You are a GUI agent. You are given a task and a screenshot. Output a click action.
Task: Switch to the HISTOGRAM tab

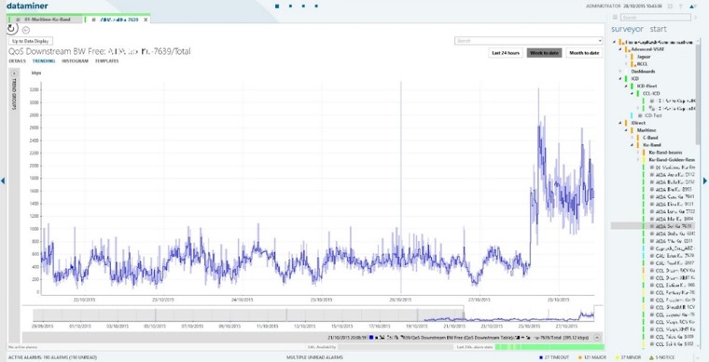point(75,60)
